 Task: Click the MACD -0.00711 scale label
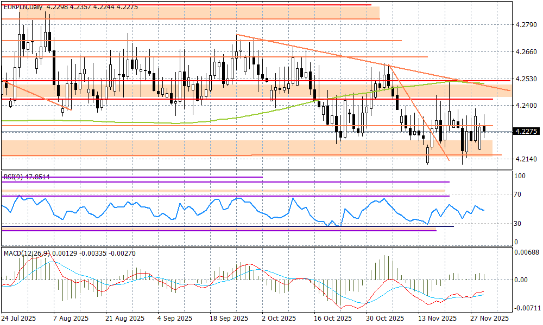click(x=527, y=308)
